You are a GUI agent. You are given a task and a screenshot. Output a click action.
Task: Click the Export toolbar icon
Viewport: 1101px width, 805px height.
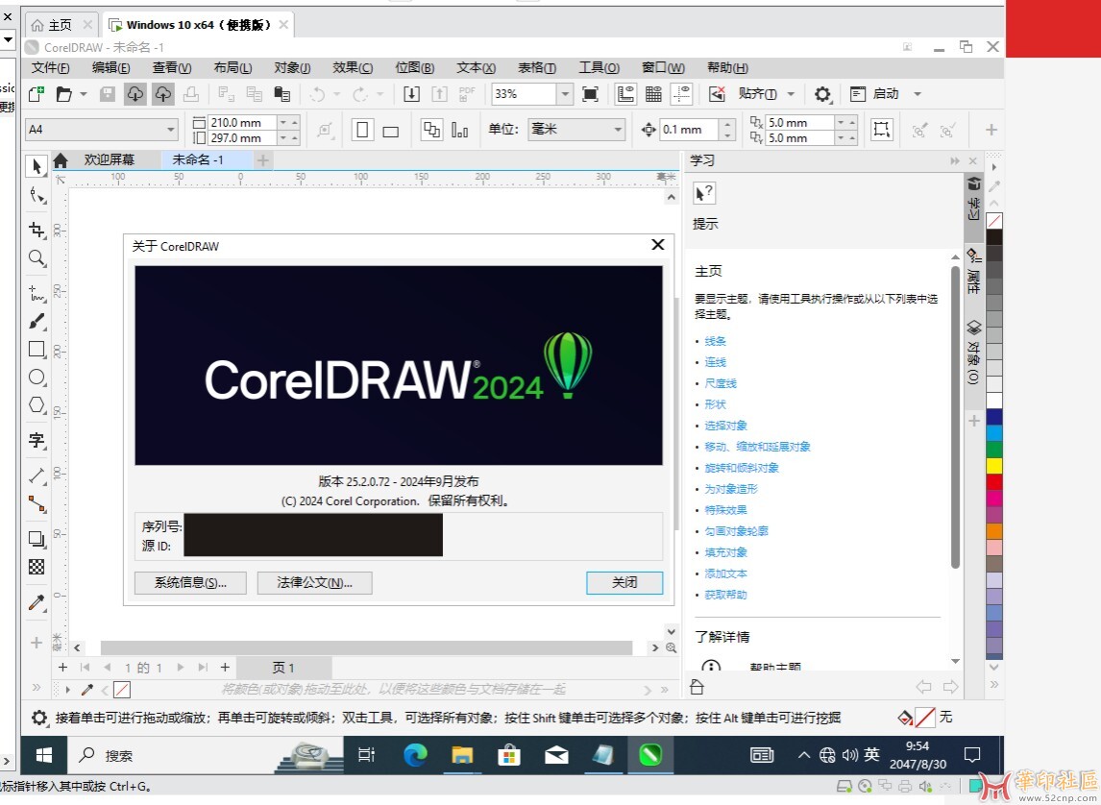(x=440, y=94)
